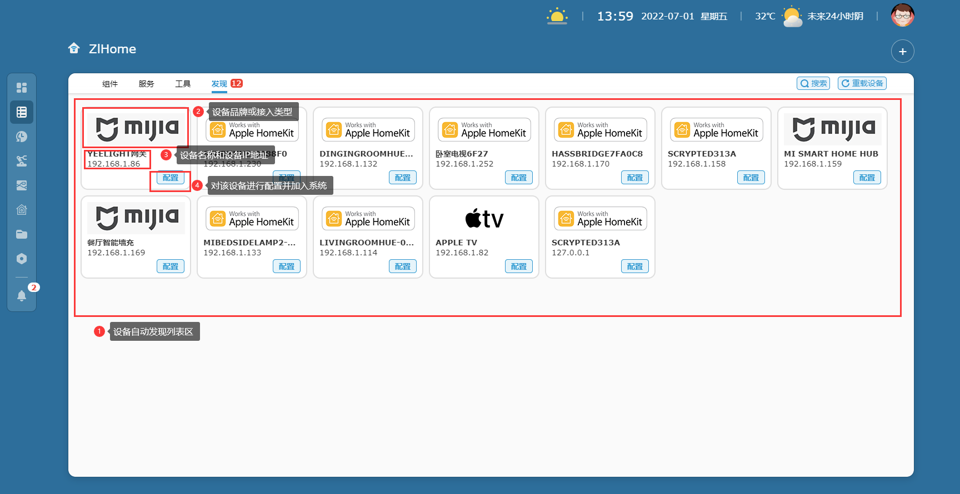
Task: Switch to the 工具 tab
Action: click(x=183, y=84)
